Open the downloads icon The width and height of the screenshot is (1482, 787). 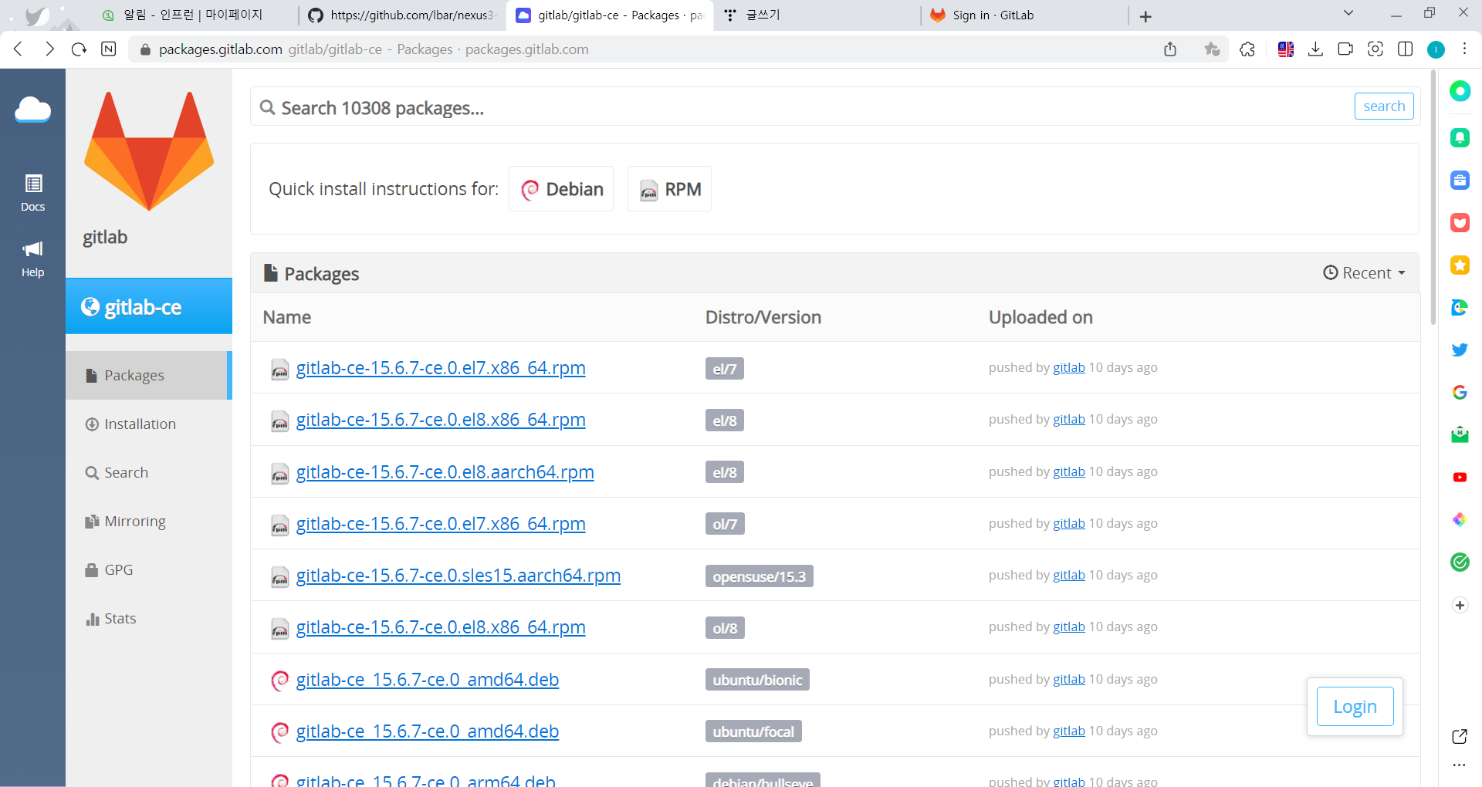click(x=1316, y=49)
